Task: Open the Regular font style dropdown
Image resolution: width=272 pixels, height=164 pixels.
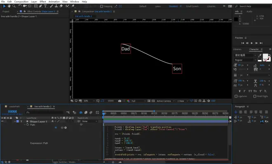Action: [245, 60]
